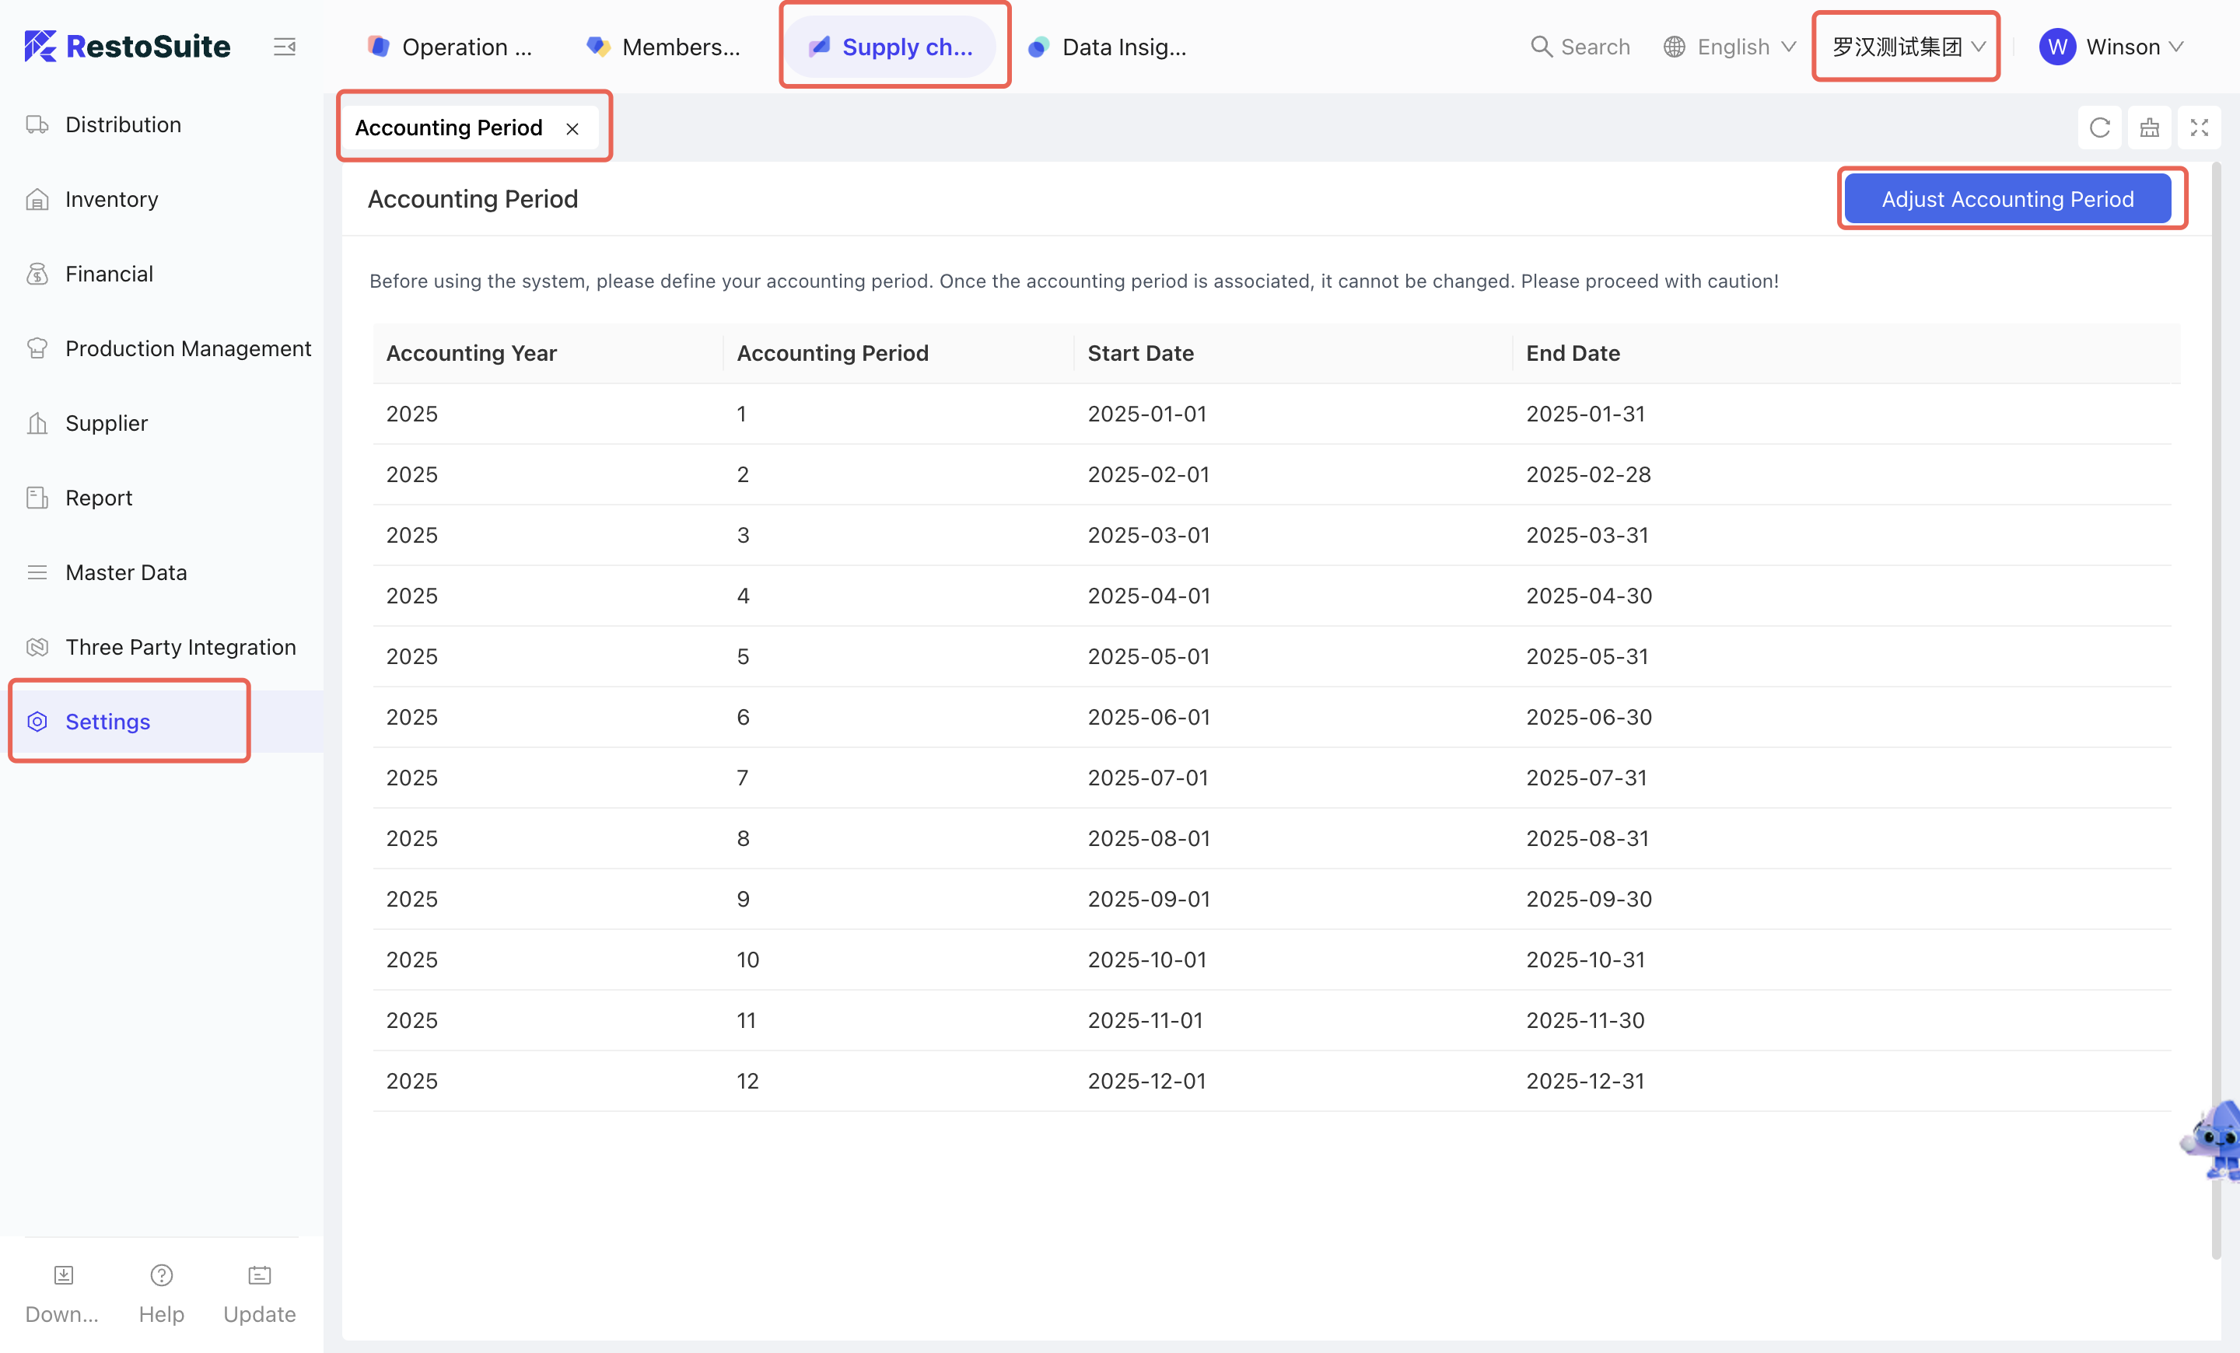Open Inventory in the sidebar
This screenshot has width=2240, height=1353.
click(x=111, y=199)
